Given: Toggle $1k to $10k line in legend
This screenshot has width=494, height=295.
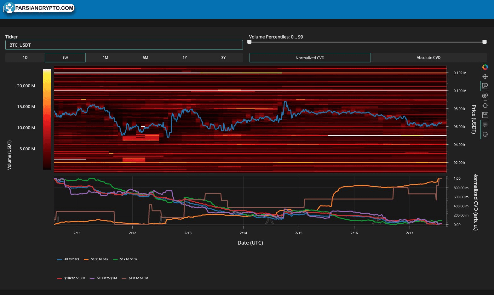Looking at the screenshot, I should click(x=125, y=259).
